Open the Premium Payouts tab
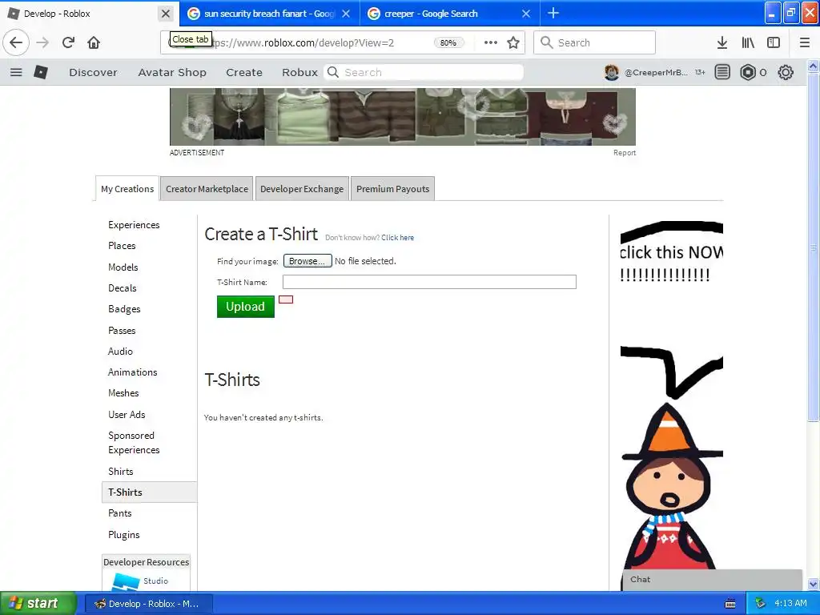This screenshot has height=615, width=820. [392, 189]
